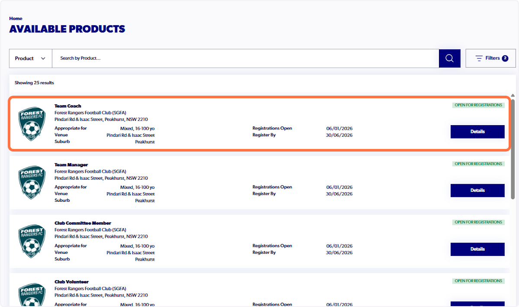Click the Club Committee Member club logo

(32, 241)
